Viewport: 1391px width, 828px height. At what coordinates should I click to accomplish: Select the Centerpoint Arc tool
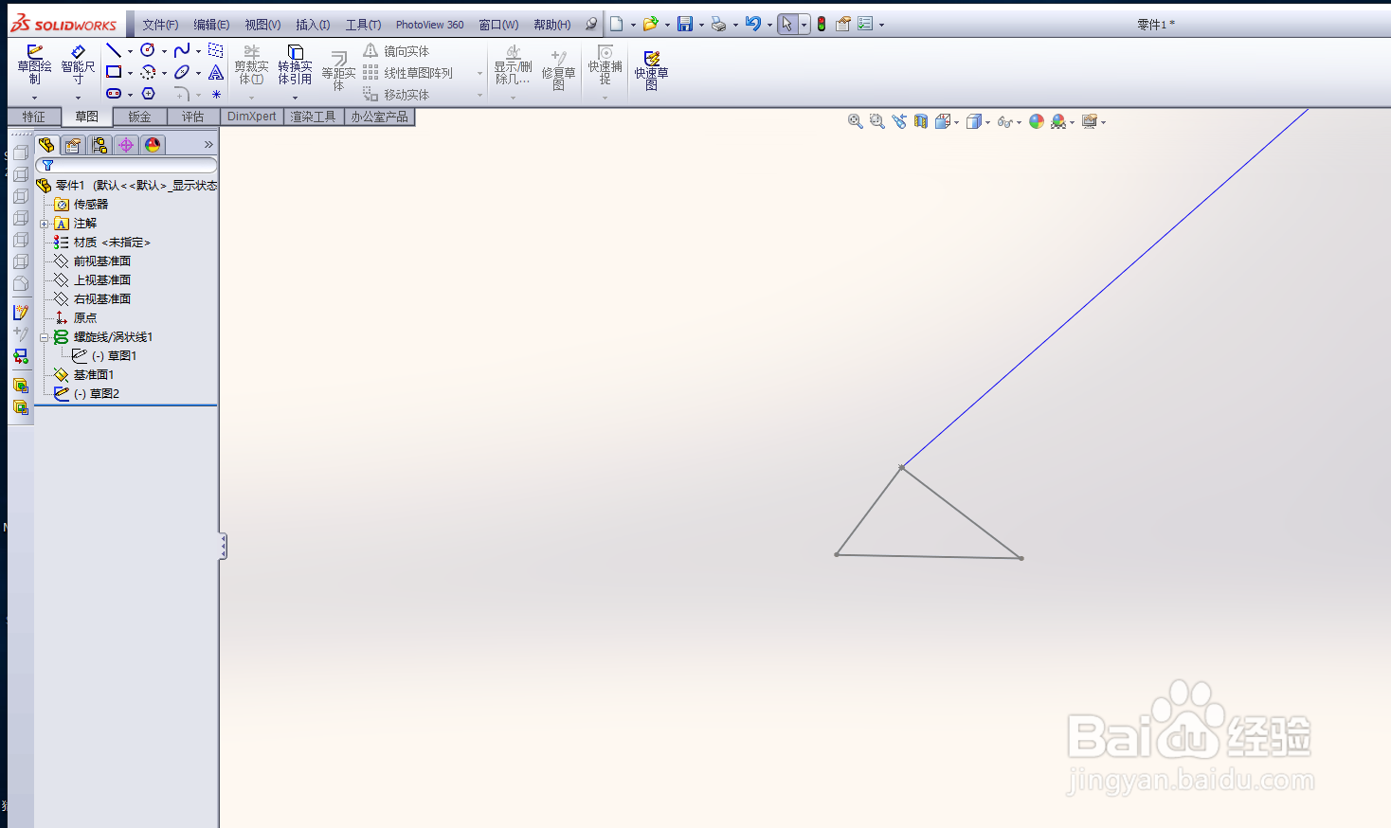[x=148, y=72]
